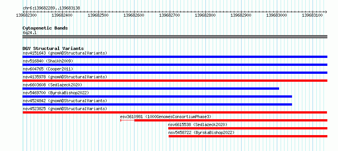
Task: Select the red bar under nsv6615538
Action: 248,128
